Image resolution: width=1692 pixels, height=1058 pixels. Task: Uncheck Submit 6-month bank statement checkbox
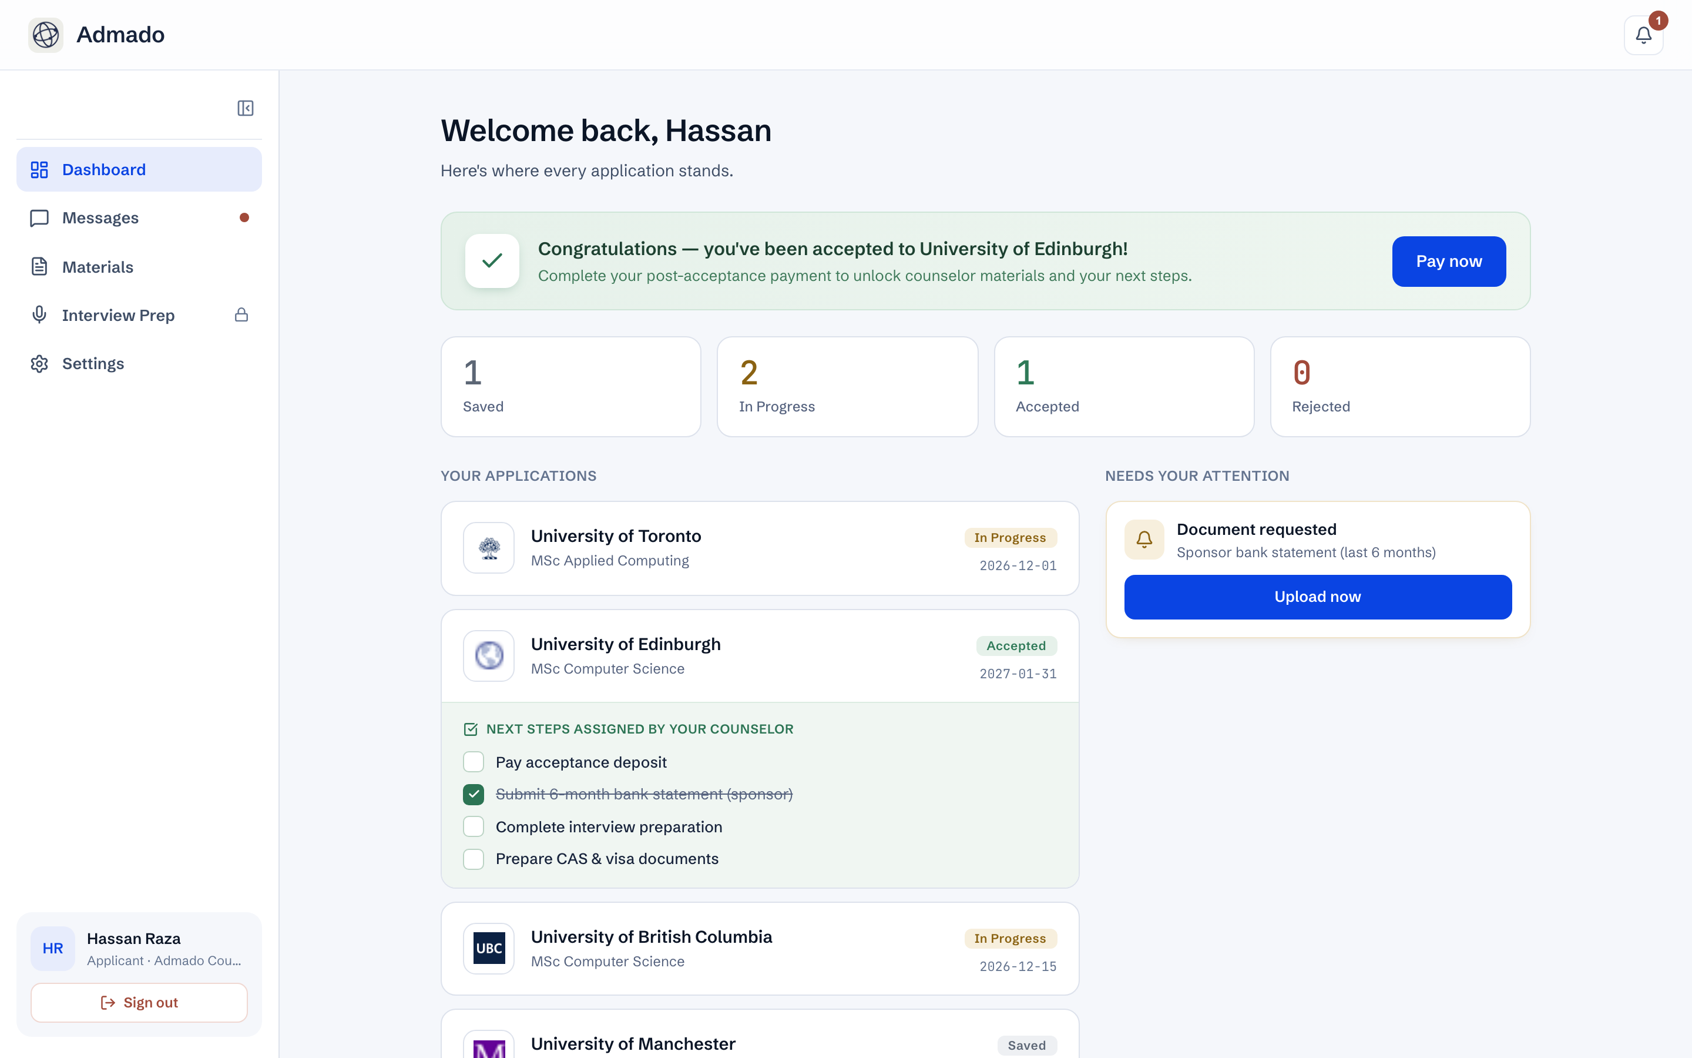click(474, 794)
